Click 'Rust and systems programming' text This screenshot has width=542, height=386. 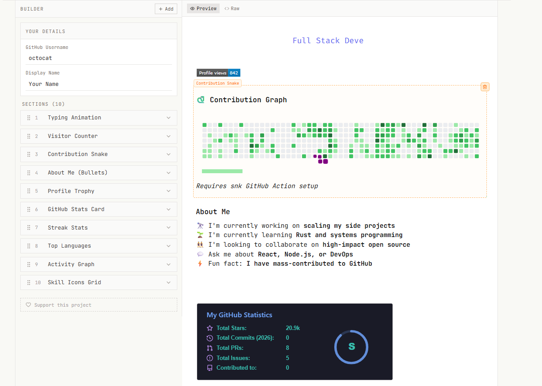click(x=349, y=235)
